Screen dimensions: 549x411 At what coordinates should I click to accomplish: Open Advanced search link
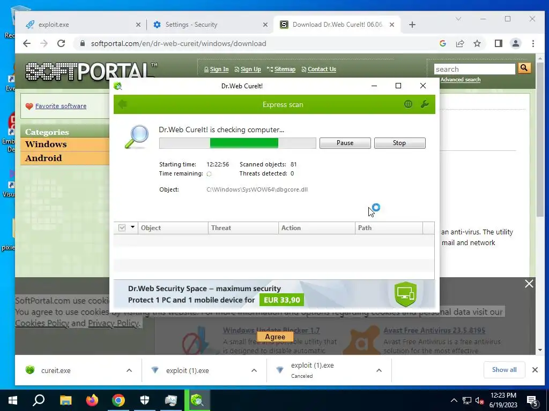click(x=461, y=80)
